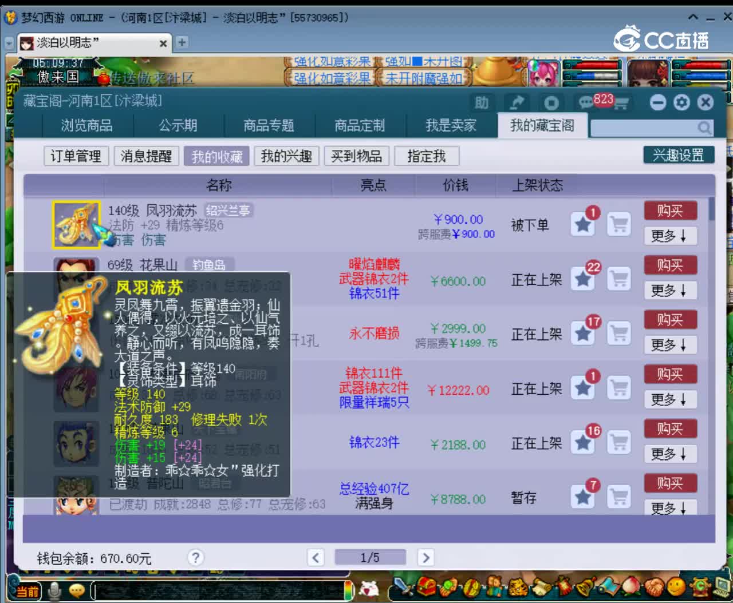Open 我的兴趣 sub-tab
This screenshot has width=733, height=603.
click(286, 156)
